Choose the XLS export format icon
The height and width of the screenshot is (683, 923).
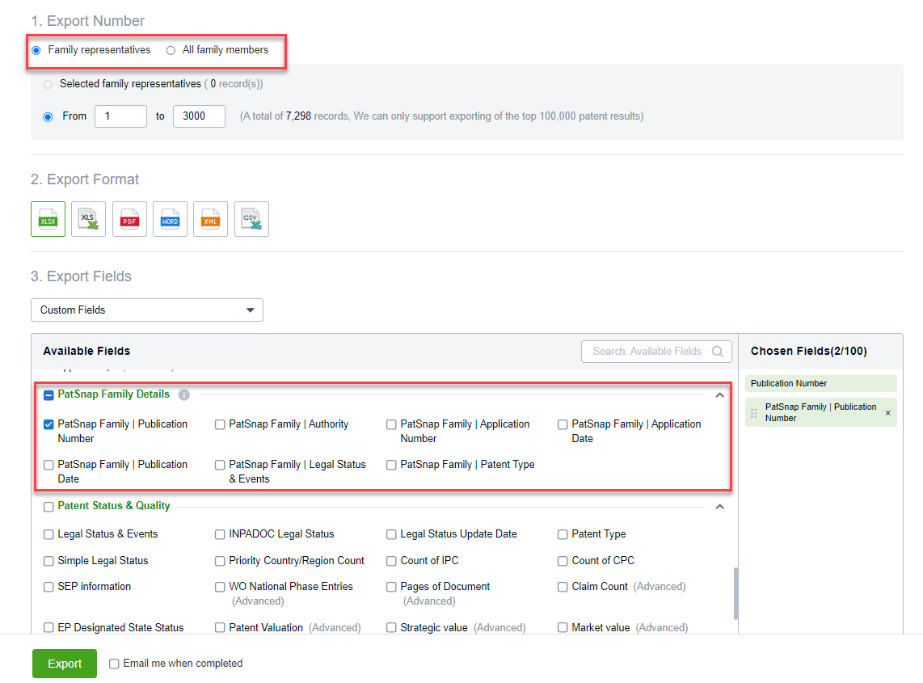[x=88, y=219]
